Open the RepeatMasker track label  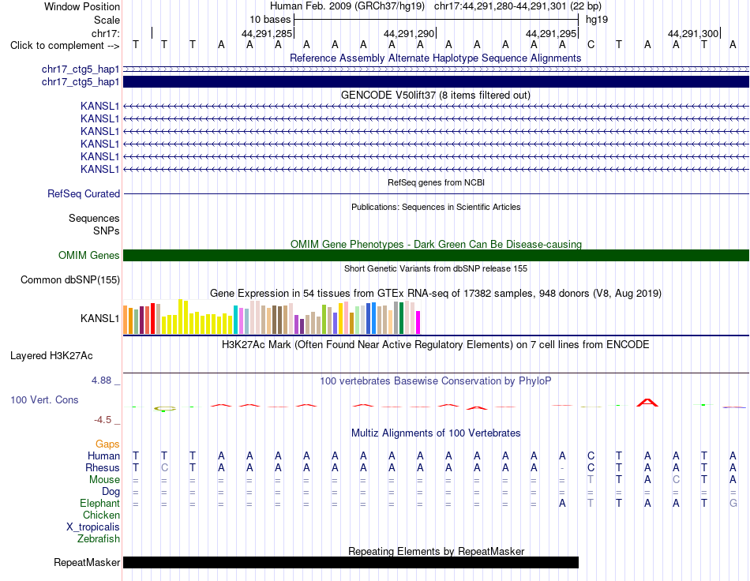87,562
